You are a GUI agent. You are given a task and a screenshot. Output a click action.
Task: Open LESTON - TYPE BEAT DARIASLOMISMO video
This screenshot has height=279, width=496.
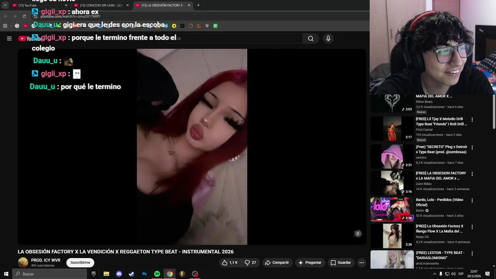coord(392,259)
